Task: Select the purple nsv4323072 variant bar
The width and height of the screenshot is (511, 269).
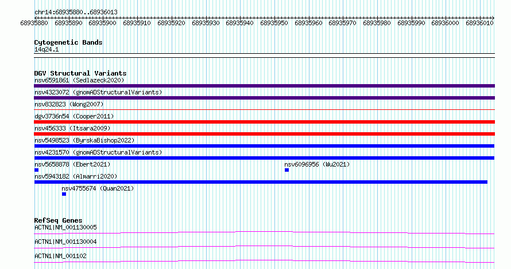Action: click(264, 98)
